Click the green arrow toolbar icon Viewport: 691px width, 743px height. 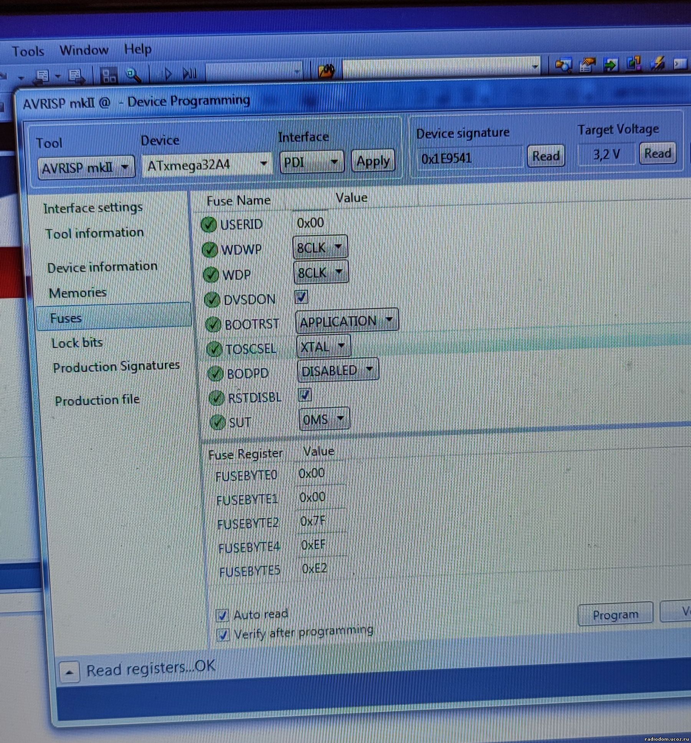611,64
